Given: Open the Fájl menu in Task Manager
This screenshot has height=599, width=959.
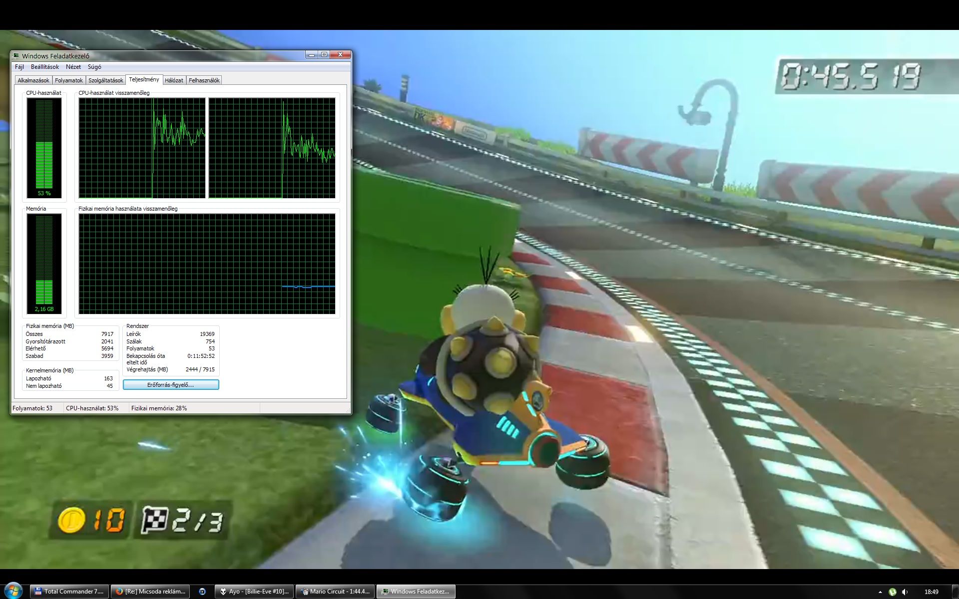Looking at the screenshot, I should (x=19, y=67).
